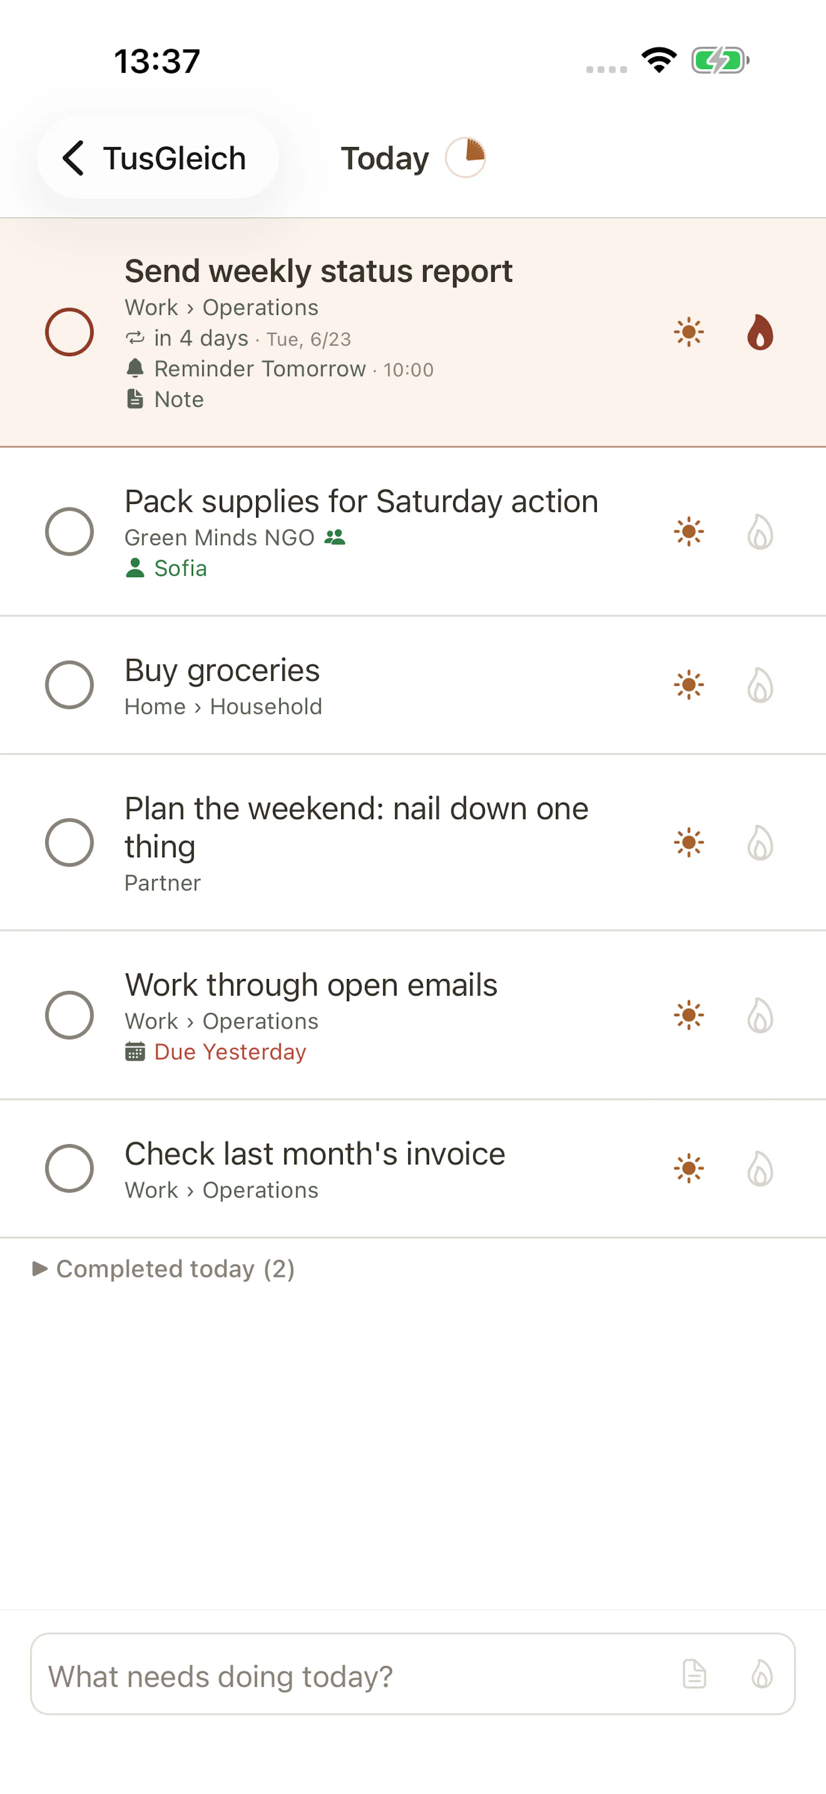The image size is (826, 1794).
Task: Tap the Today progress pie indicator
Action: 465,157
